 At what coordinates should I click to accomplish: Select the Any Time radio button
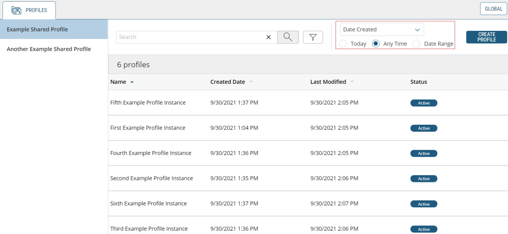tap(375, 44)
